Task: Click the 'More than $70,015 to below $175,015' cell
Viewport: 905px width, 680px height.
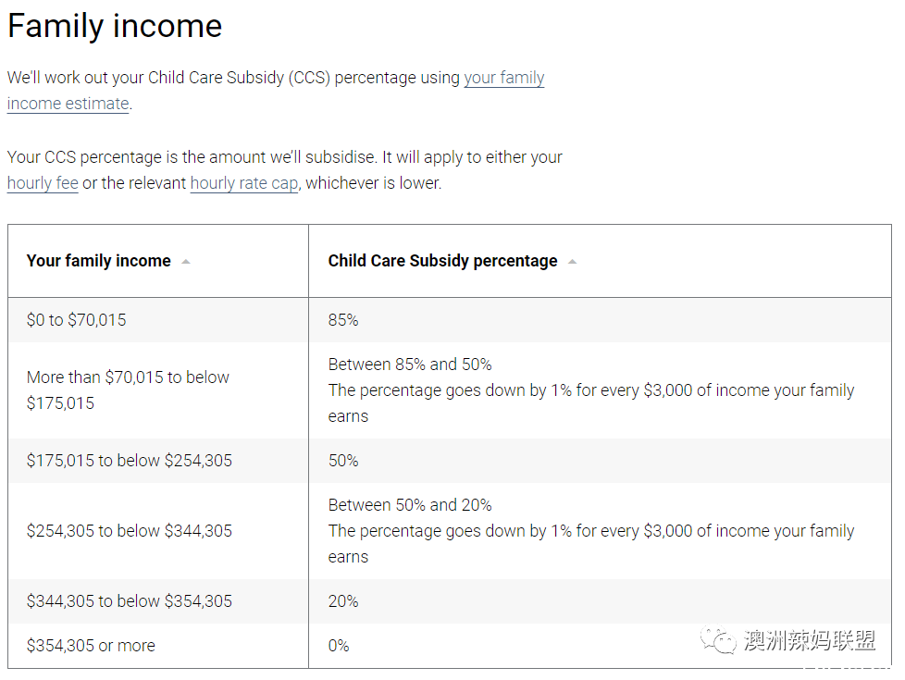Action: point(158,390)
